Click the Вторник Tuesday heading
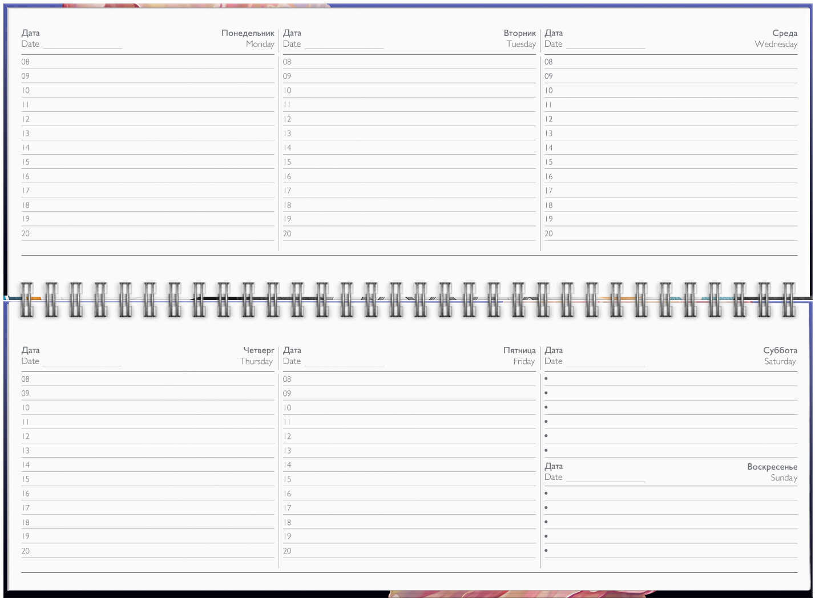 click(519, 38)
